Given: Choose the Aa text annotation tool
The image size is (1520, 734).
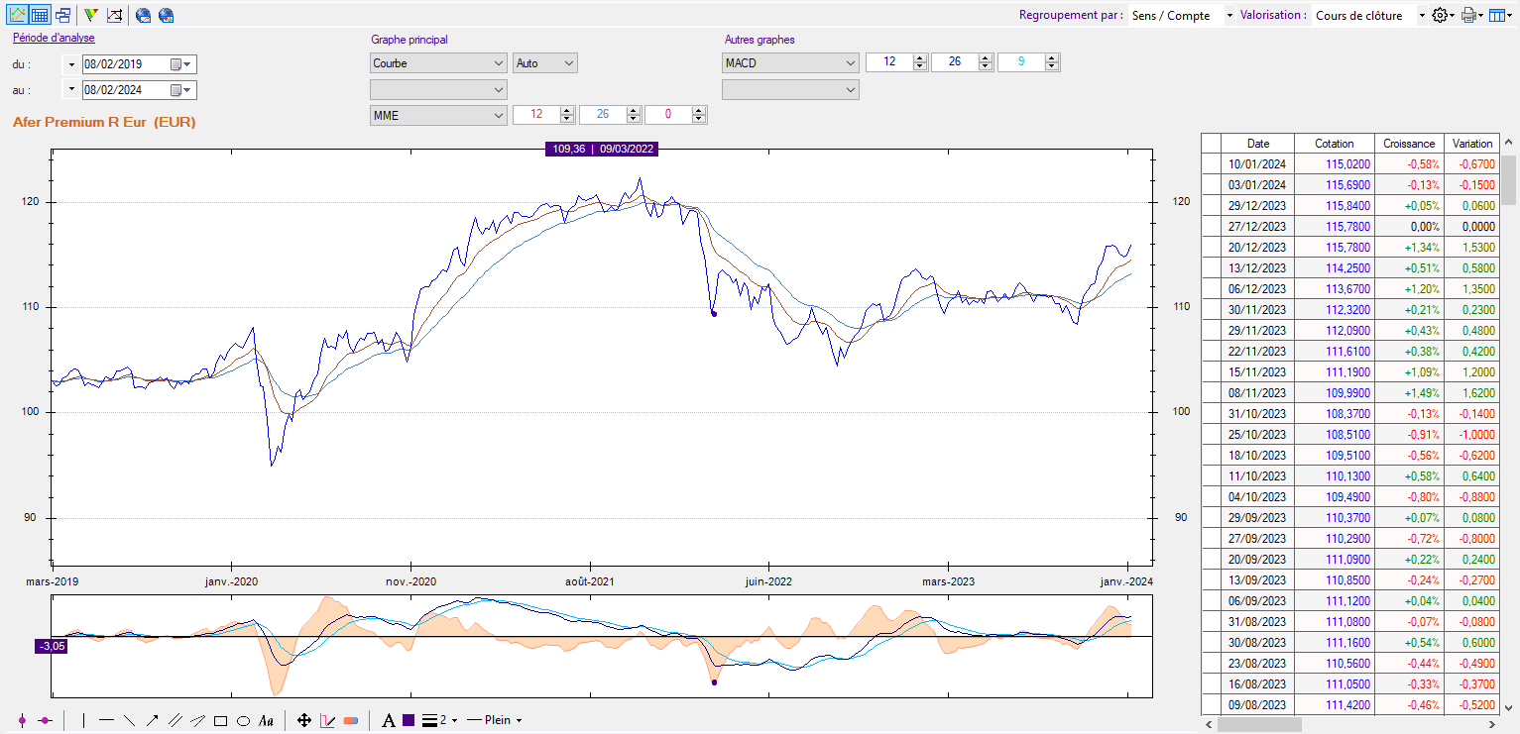Looking at the screenshot, I should (266, 721).
